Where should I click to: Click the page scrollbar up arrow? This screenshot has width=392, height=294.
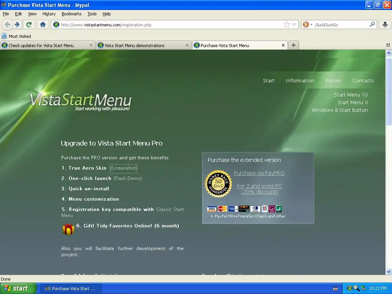(x=389, y=53)
